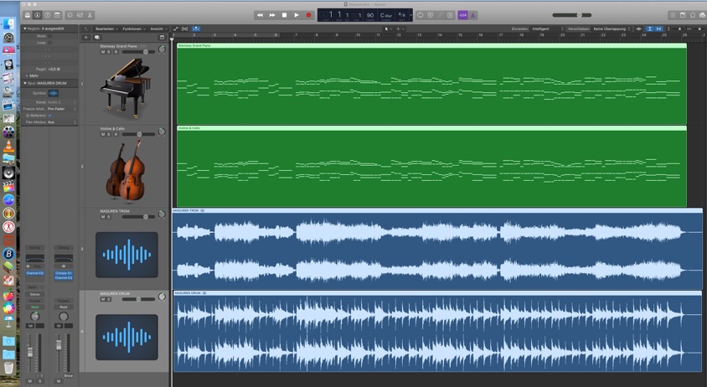The image size is (707, 387).
Task: Collapse the Spur MASUREN DRUM section
Action: [x=25, y=83]
